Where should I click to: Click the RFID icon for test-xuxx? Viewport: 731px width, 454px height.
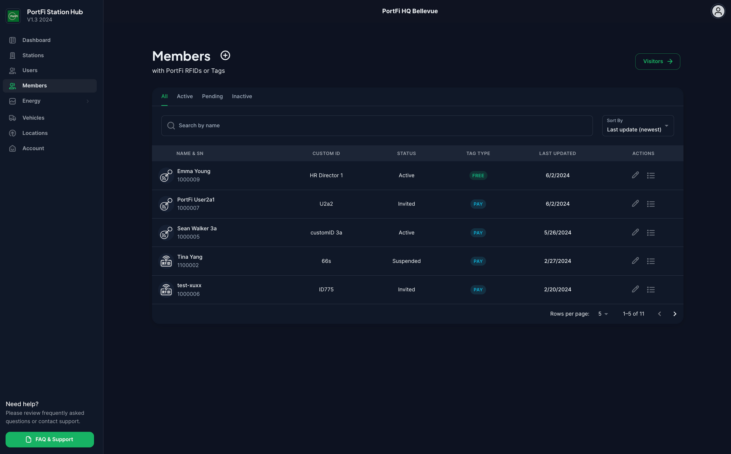pos(166,290)
